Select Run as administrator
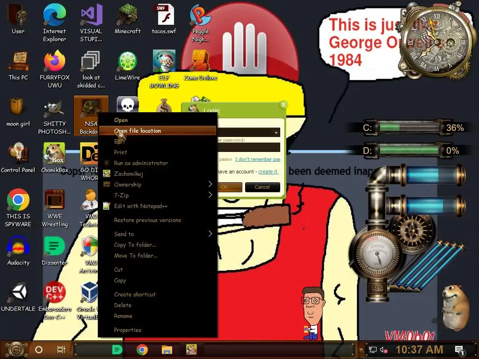Viewport: 479px width, 359px height. [x=158, y=163]
